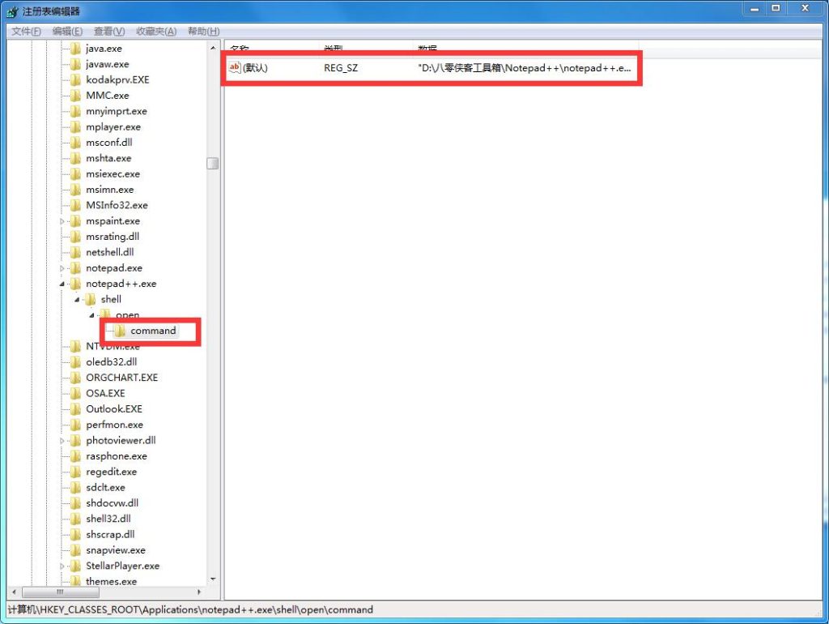Expand the StellarPlayer.exe key
The height and width of the screenshot is (624, 829).
coord(62,566)
